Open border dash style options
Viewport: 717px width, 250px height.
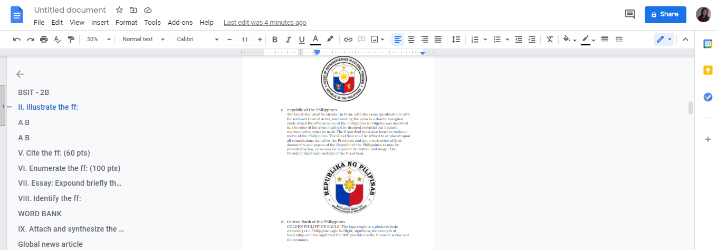click(x=619, y=40)
